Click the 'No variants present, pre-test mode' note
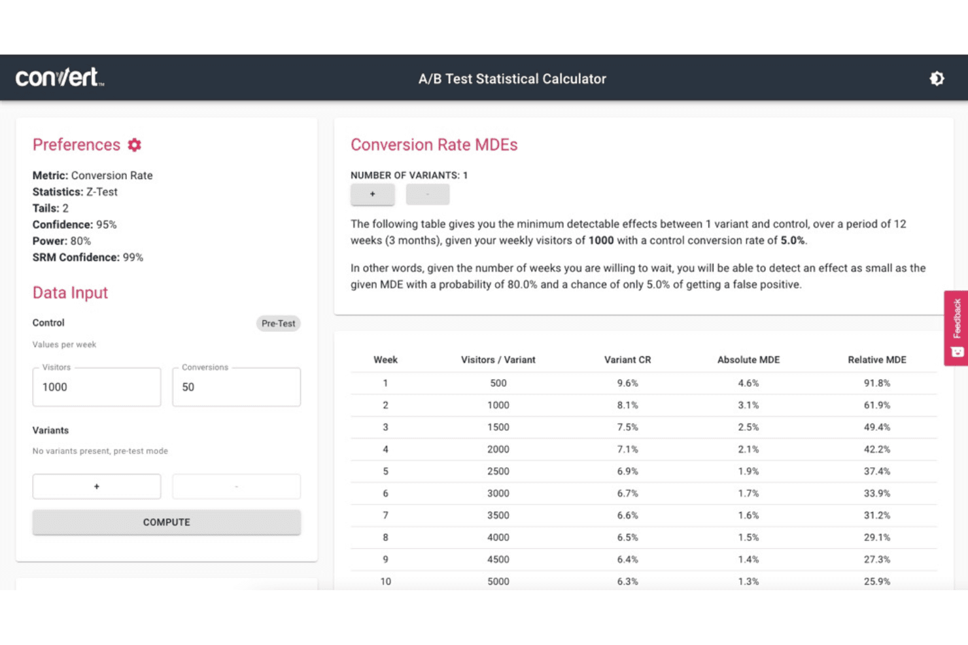The width and height of the screenshot is (968, 645). 100,451
